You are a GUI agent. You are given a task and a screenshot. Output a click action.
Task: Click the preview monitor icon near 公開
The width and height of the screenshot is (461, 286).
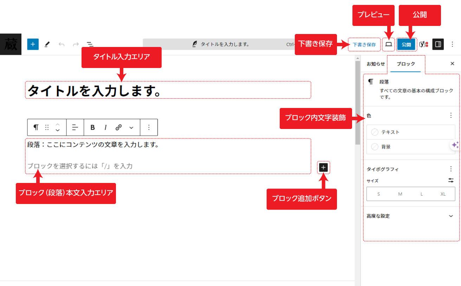pos(388,44)
